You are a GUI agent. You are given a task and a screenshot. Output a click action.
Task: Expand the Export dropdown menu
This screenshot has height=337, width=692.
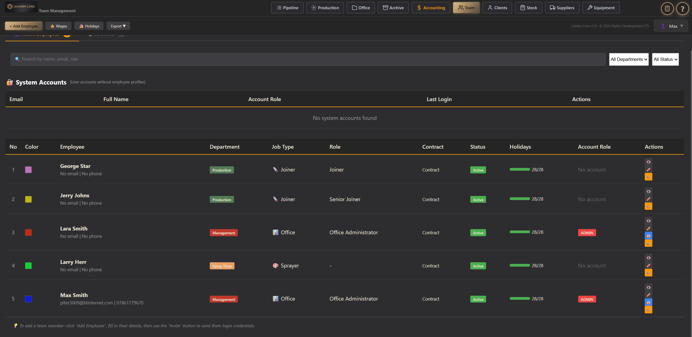118,26
